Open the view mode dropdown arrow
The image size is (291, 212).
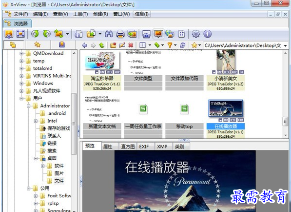click(150, 45)
